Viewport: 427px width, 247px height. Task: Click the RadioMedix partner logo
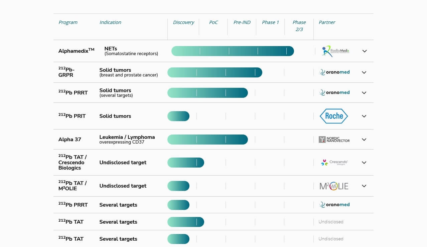(335, 51)
